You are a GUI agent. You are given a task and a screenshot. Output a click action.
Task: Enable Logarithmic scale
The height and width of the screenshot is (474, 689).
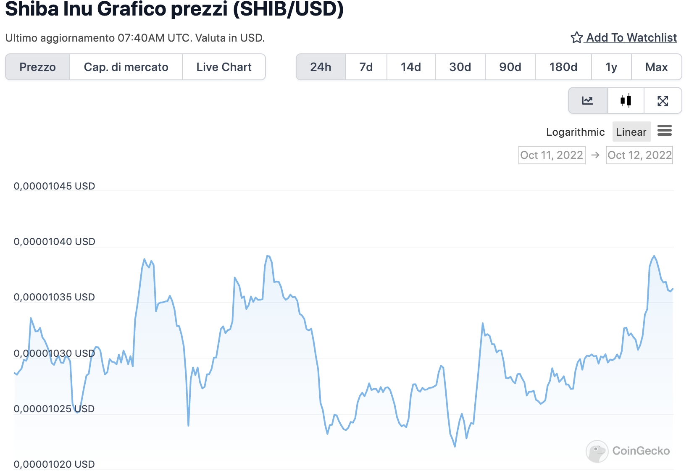(x=575, y=132)
